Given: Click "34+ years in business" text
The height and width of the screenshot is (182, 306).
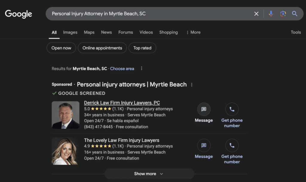Looking at the screenshot, I should [104, 115].
